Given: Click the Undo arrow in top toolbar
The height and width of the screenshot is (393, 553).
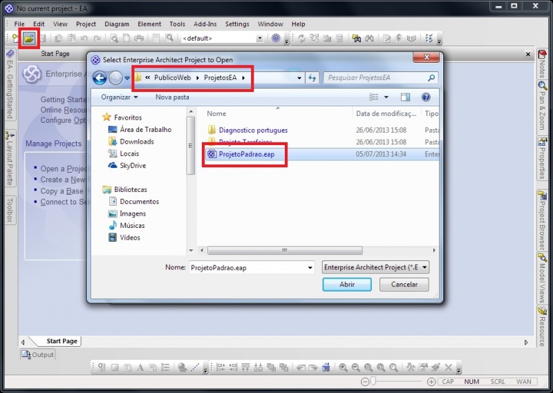Looking at the screenshot, I should (84, 38).
